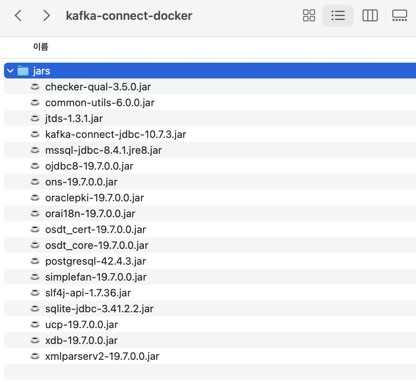The width and height of the screenshot is (416, 382).
Task: Select ons-19.7.0.0.jar file name
Action: [x=81, y=182]
